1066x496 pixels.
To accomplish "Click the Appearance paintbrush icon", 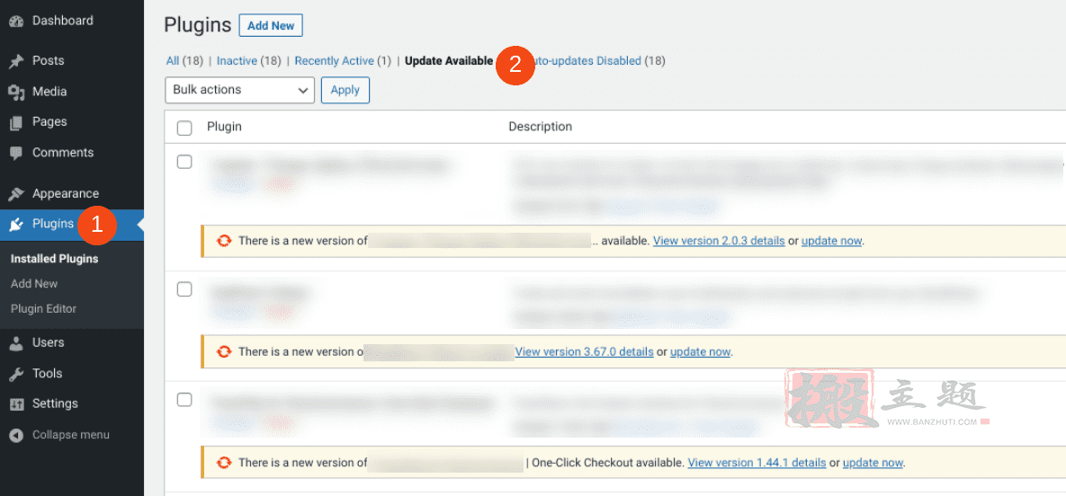I will click(16, 194).
